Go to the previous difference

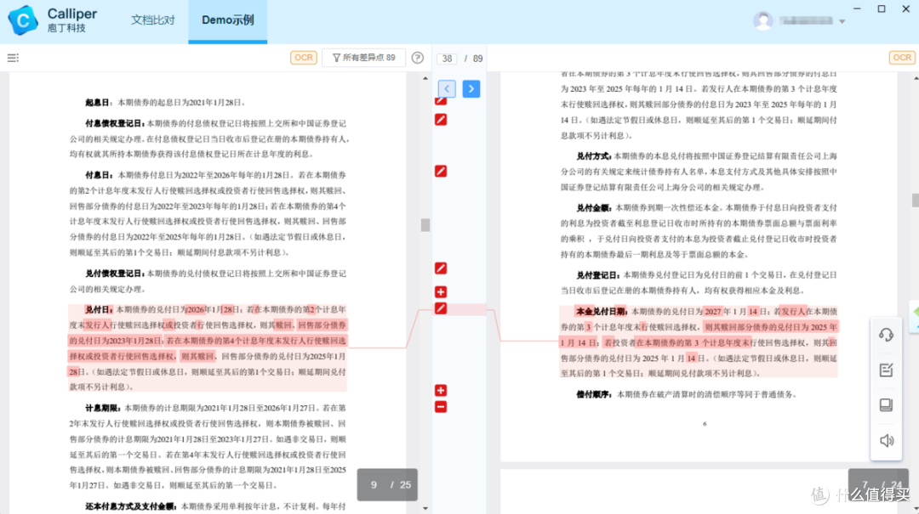(447, 89)
